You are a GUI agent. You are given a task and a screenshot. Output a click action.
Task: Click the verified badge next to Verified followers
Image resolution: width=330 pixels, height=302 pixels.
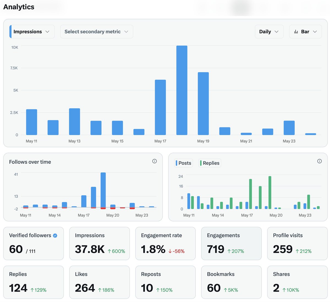coord(55,235)
